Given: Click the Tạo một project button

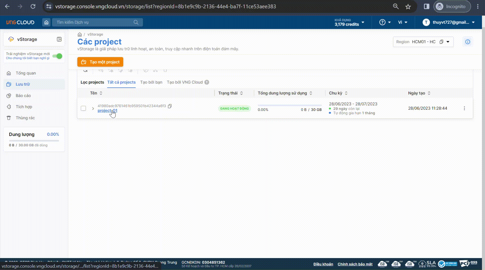Looking at the screenshot, I should click(100, 62).
